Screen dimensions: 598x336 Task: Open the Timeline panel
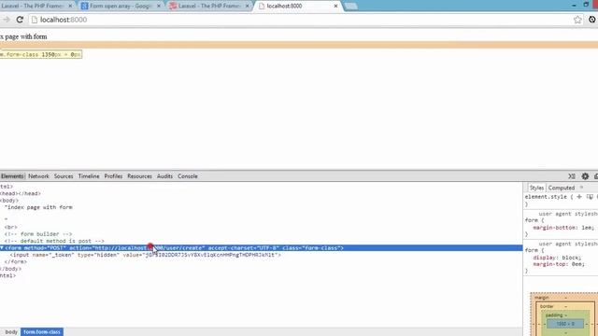coord(89,176)
